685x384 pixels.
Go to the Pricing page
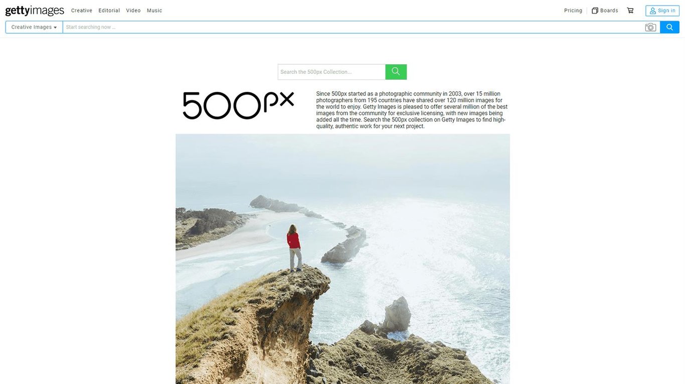(x=573, y=11)
